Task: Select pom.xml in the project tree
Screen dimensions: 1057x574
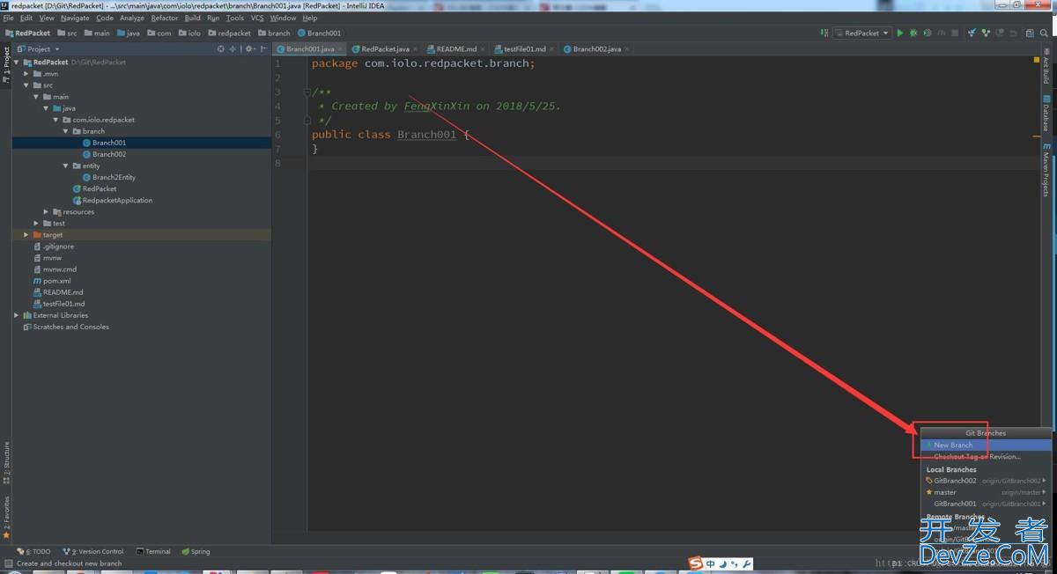Action: tap(56, 281)
